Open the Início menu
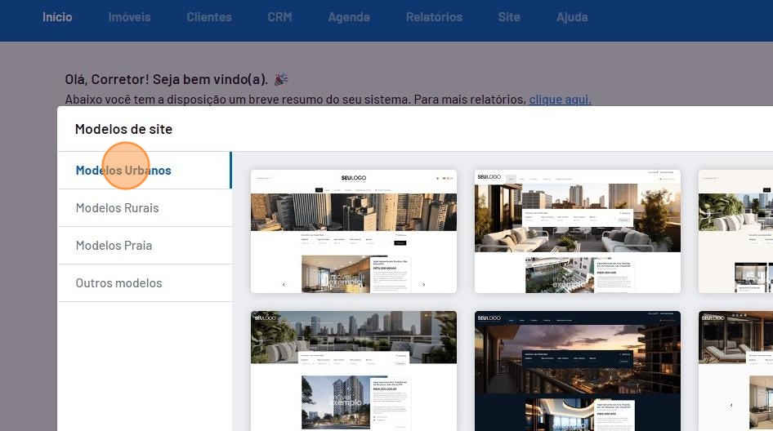 tap(57, 17)
